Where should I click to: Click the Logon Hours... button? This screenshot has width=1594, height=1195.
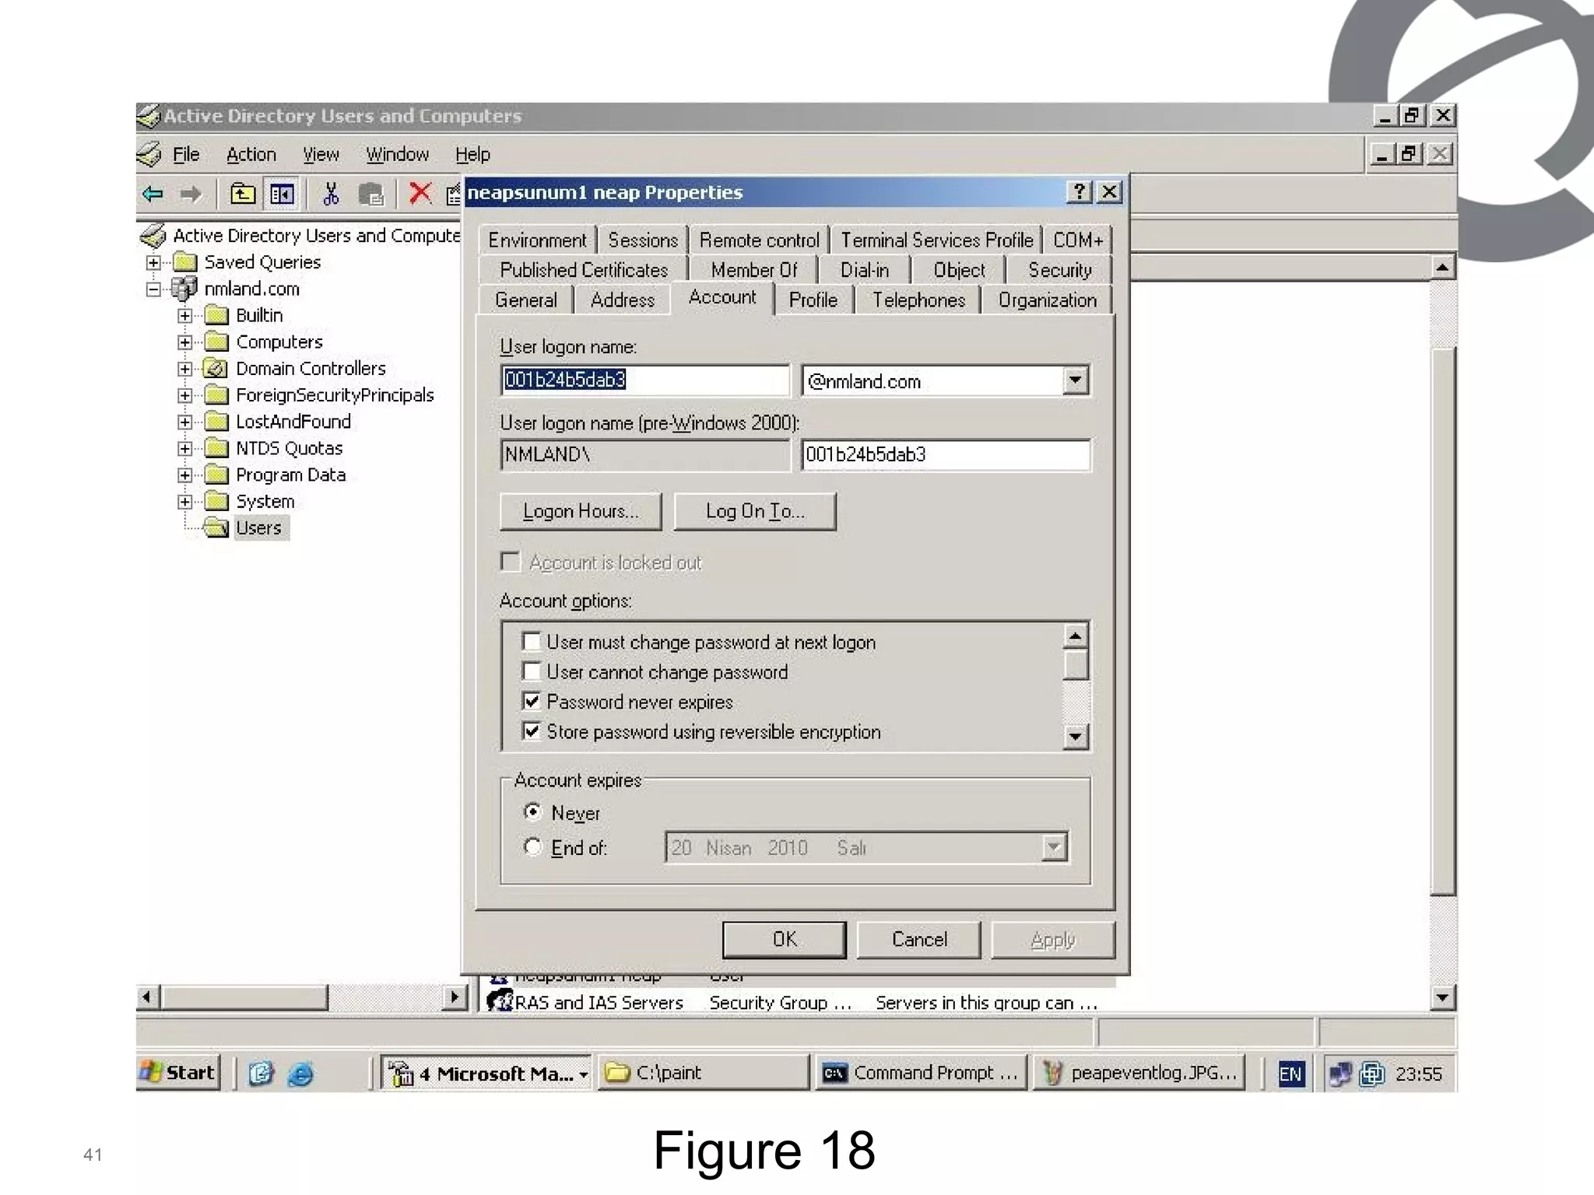point(581,511)
